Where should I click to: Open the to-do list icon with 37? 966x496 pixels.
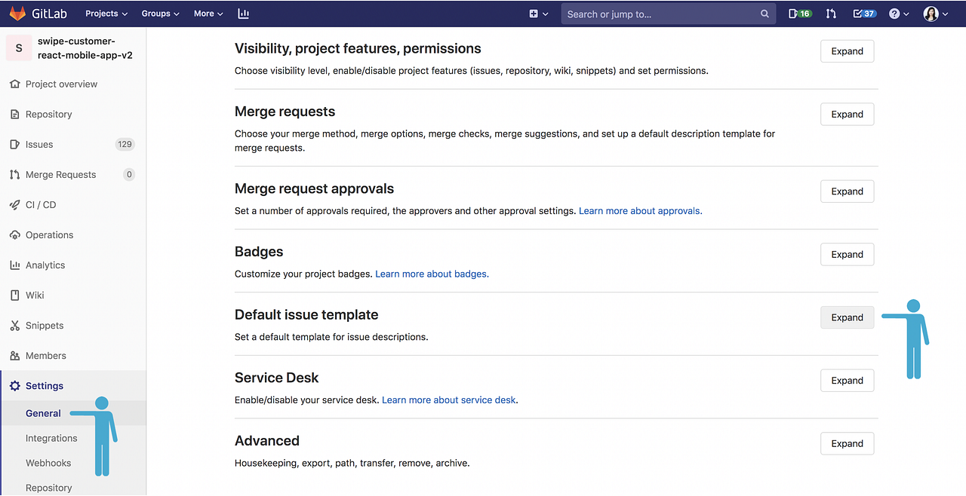coord(863,14)
